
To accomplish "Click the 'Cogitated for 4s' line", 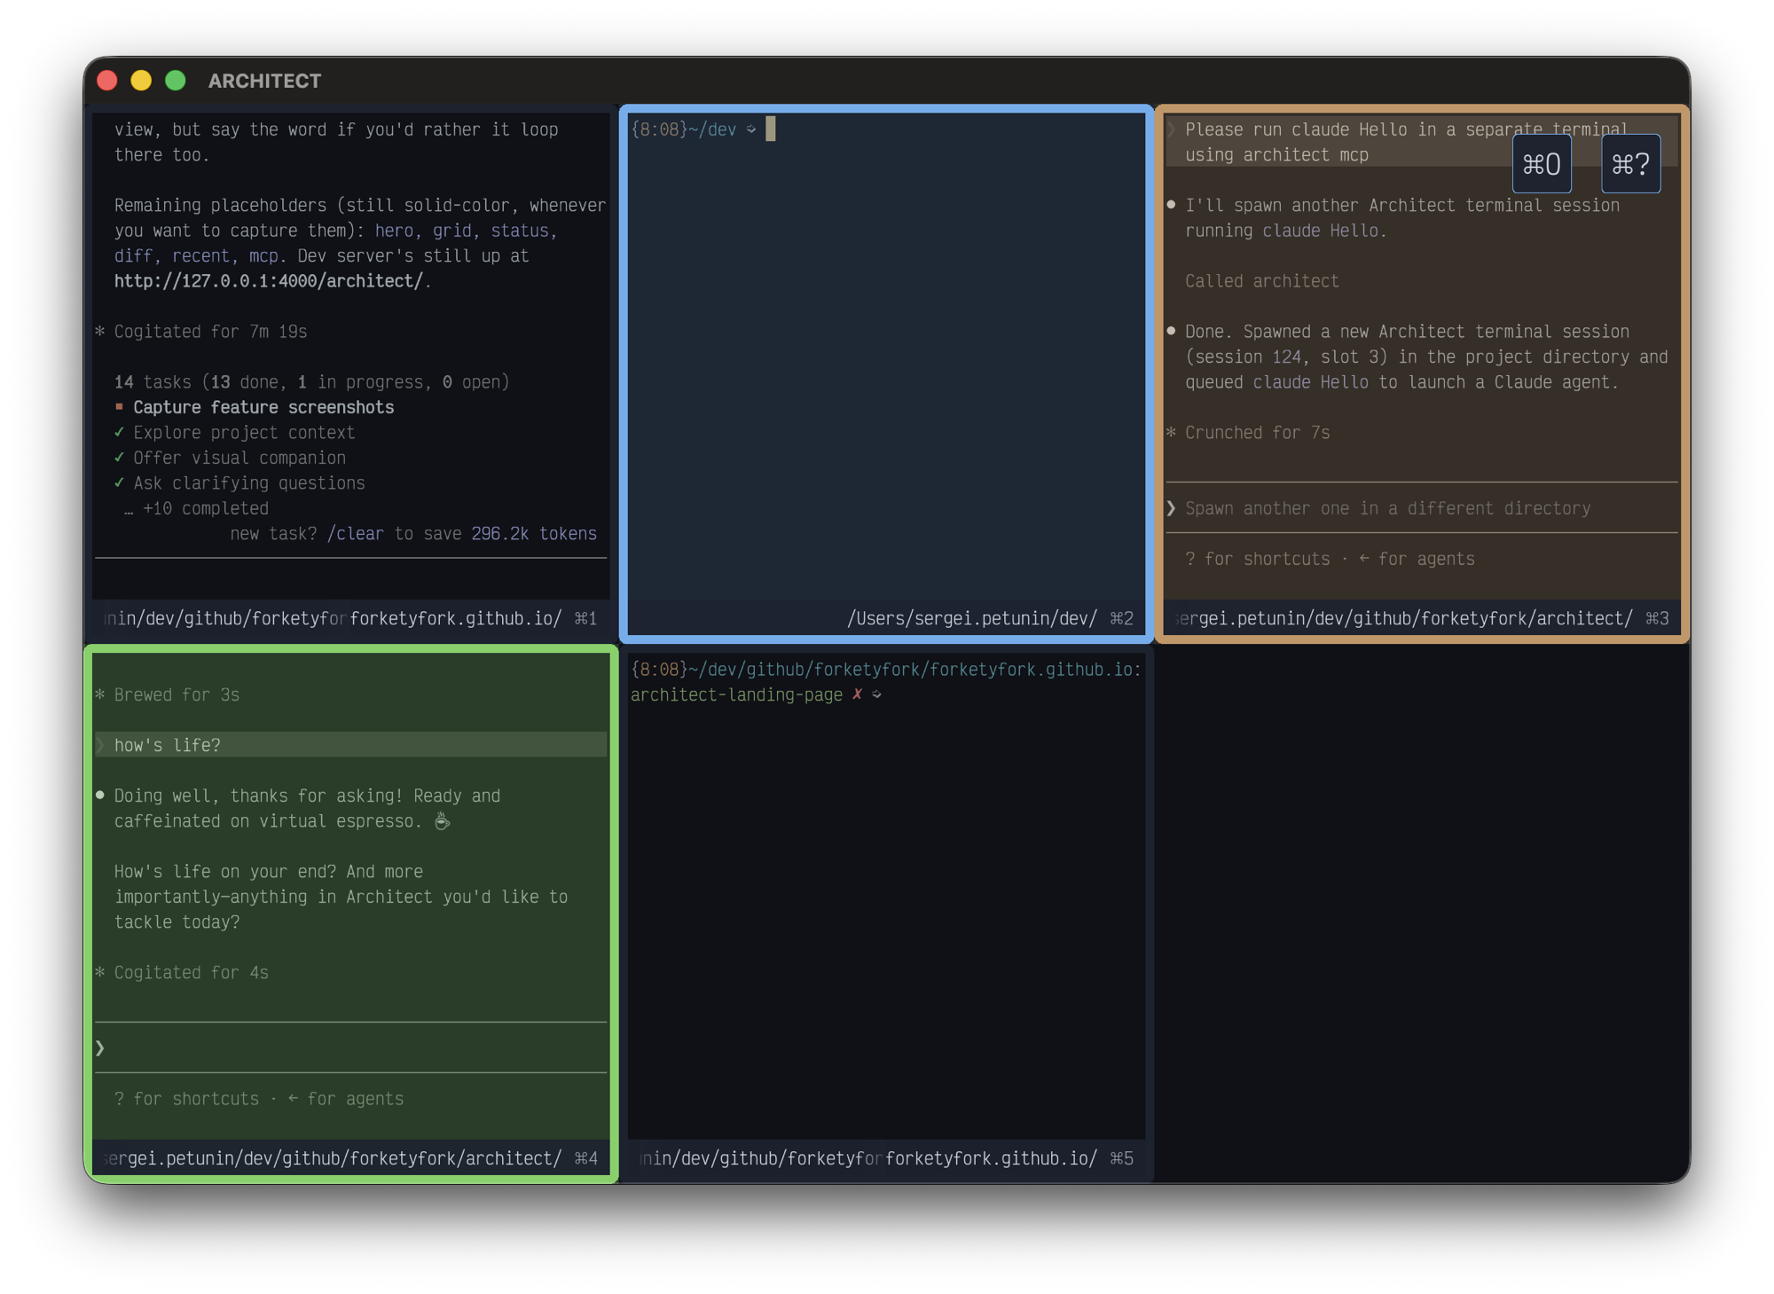I will 182,973.
